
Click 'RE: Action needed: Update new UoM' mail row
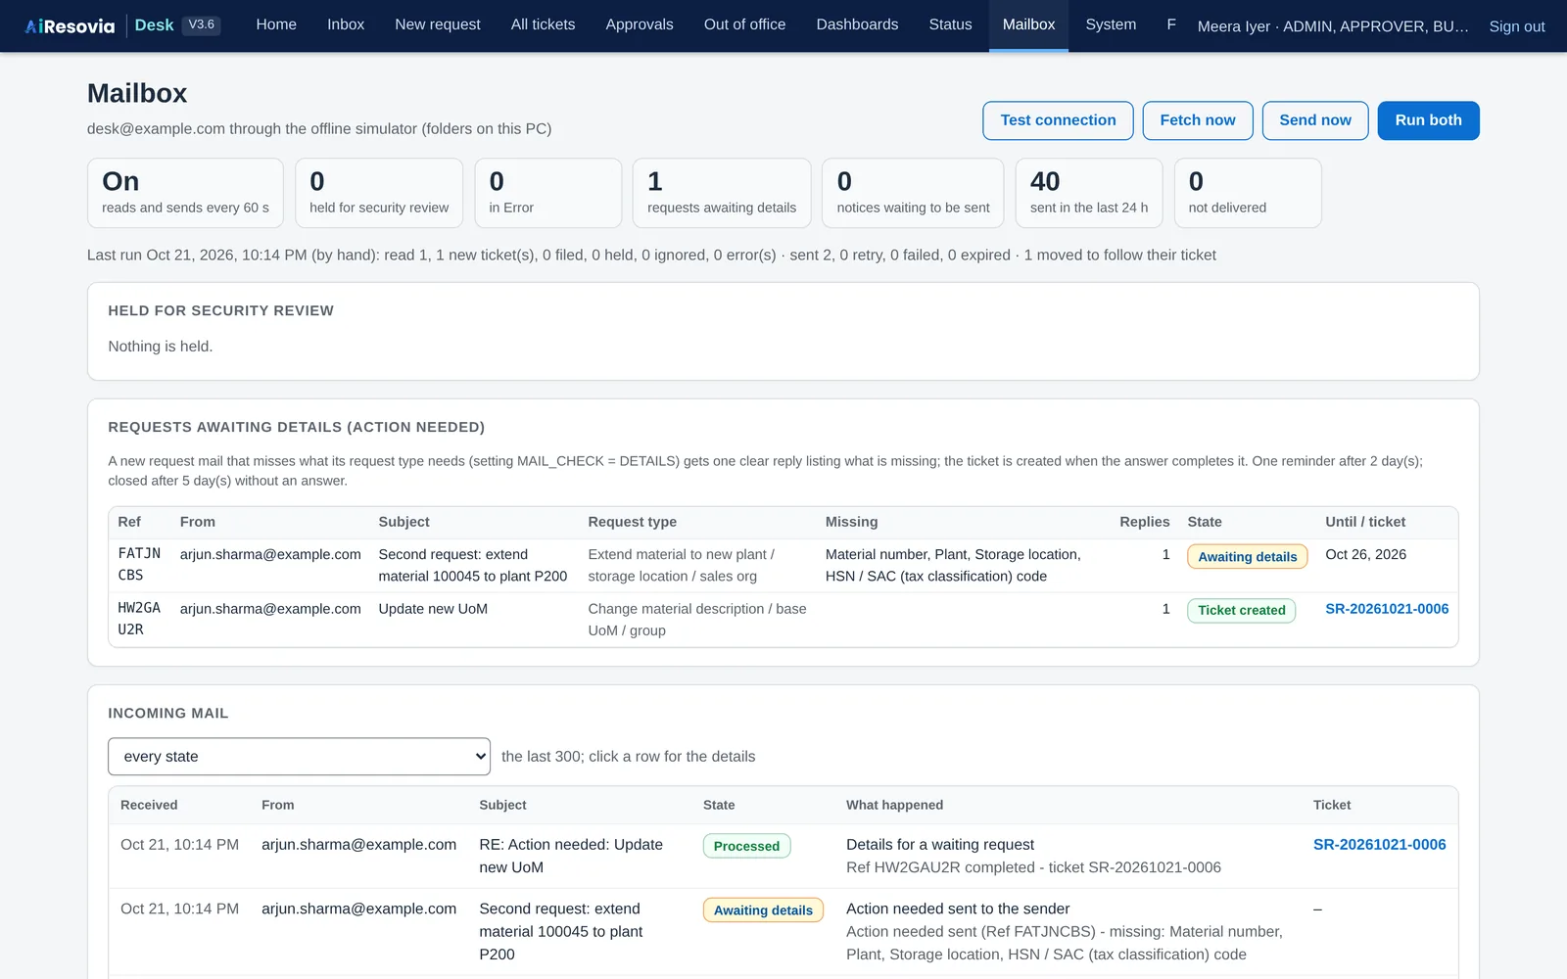[x=783, y=857]
